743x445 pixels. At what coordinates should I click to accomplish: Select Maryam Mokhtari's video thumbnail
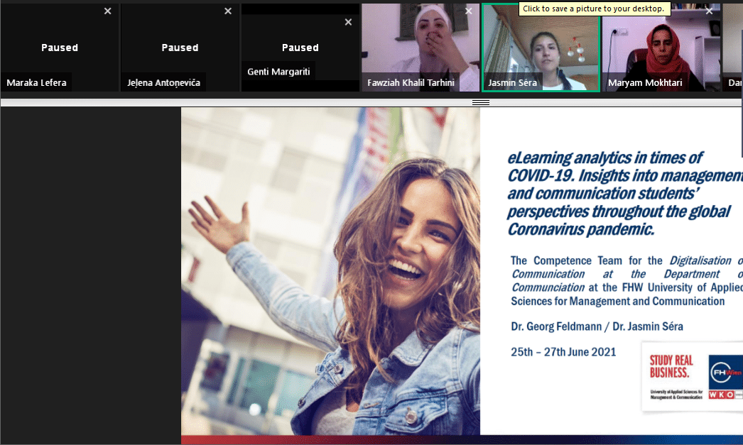(x=661, y=46)
